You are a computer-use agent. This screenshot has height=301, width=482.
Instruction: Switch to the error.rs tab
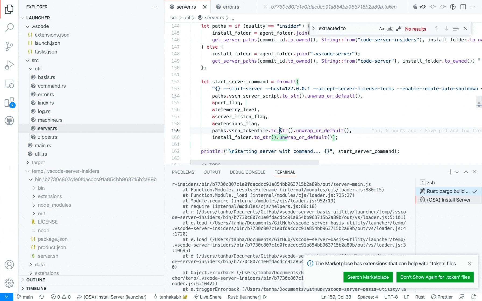pyautogui.click(x=231, y=7)
